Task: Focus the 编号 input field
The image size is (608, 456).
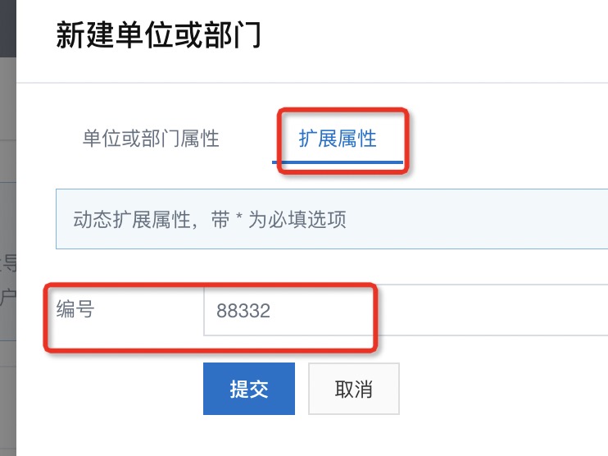Action: pyautogui.click(x=405, y=311)
